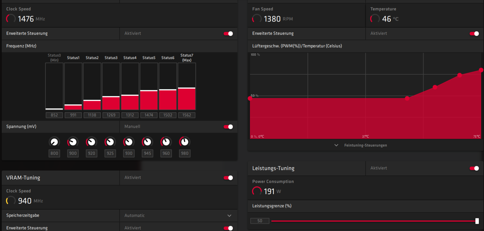Click the 900 voltage input field

(73, 153)
